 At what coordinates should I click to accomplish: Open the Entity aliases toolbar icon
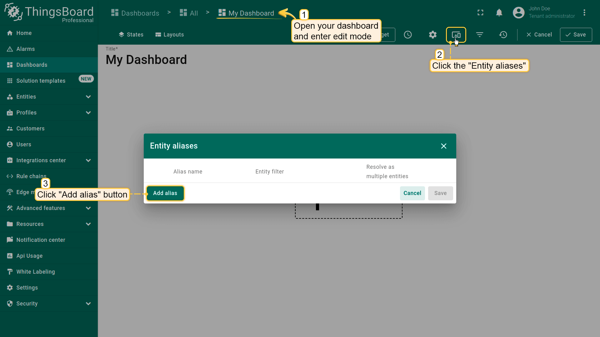[456, 35]
